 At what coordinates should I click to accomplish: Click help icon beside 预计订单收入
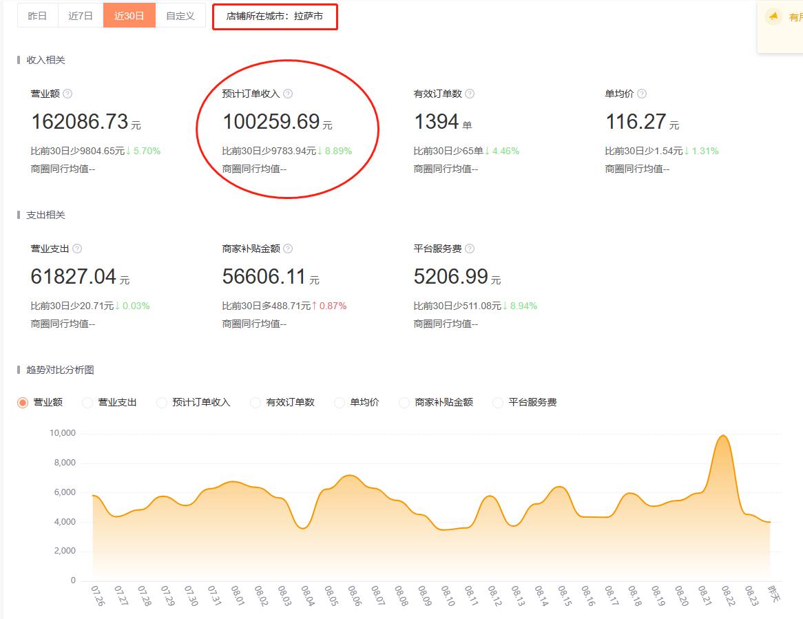(x=288, y=94)
